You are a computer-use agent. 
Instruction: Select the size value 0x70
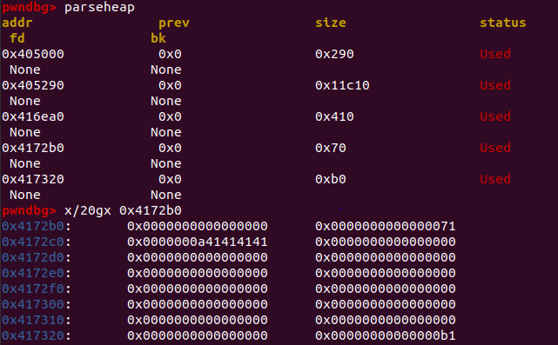click(x=331, y=148)
